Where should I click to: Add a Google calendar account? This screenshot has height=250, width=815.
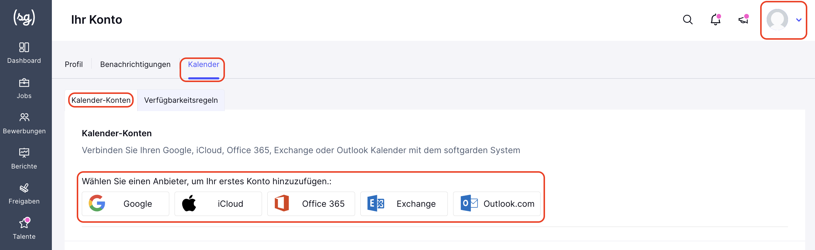[125, 203]
